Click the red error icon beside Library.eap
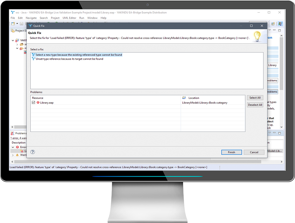 38,102
